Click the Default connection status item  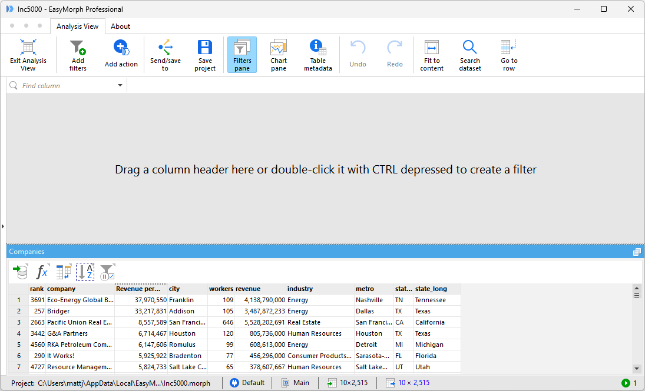pos(247,383)
